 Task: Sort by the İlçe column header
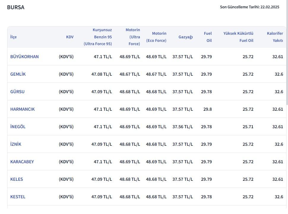13,37
